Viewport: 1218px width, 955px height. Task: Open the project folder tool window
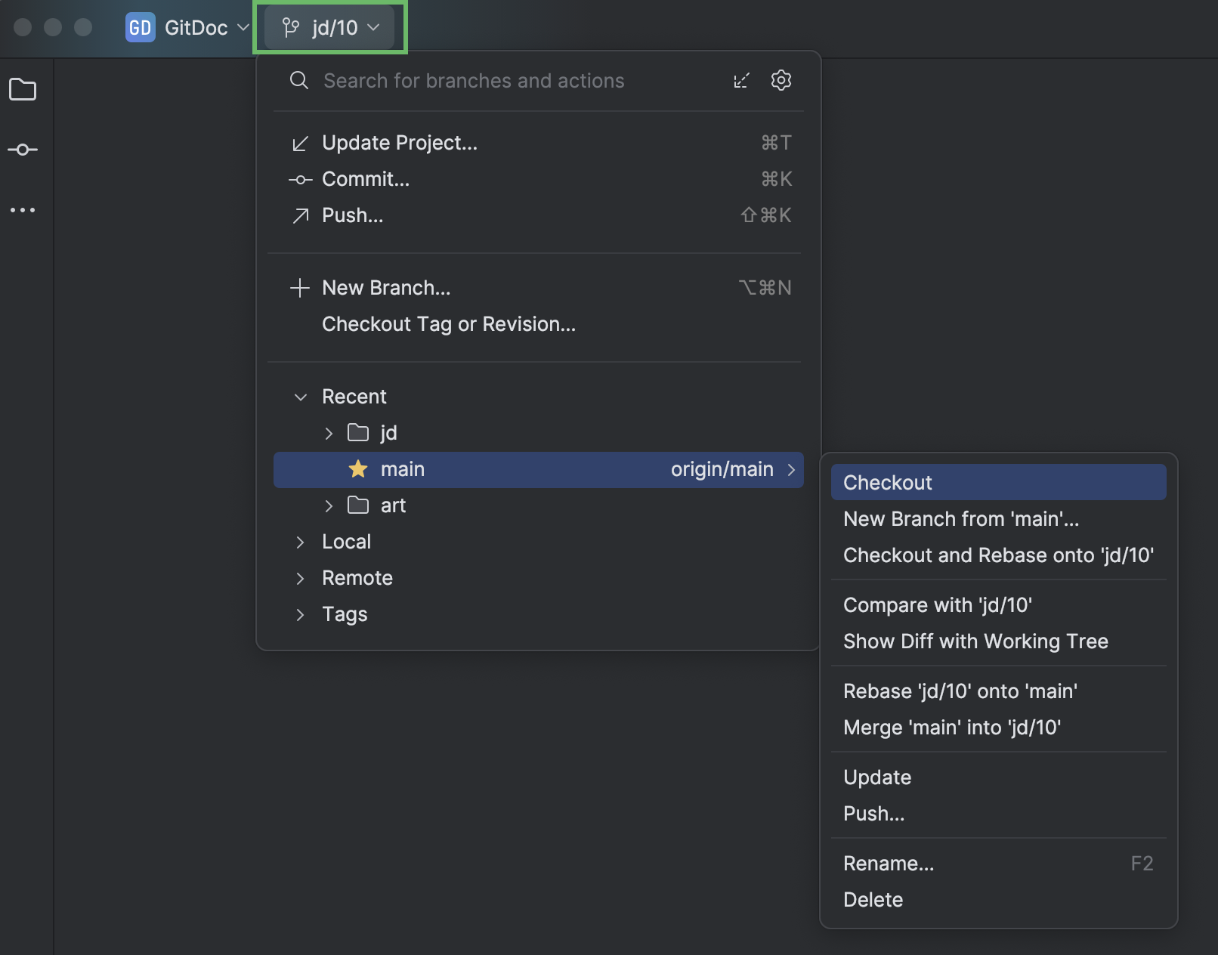(x=23, y=89)
